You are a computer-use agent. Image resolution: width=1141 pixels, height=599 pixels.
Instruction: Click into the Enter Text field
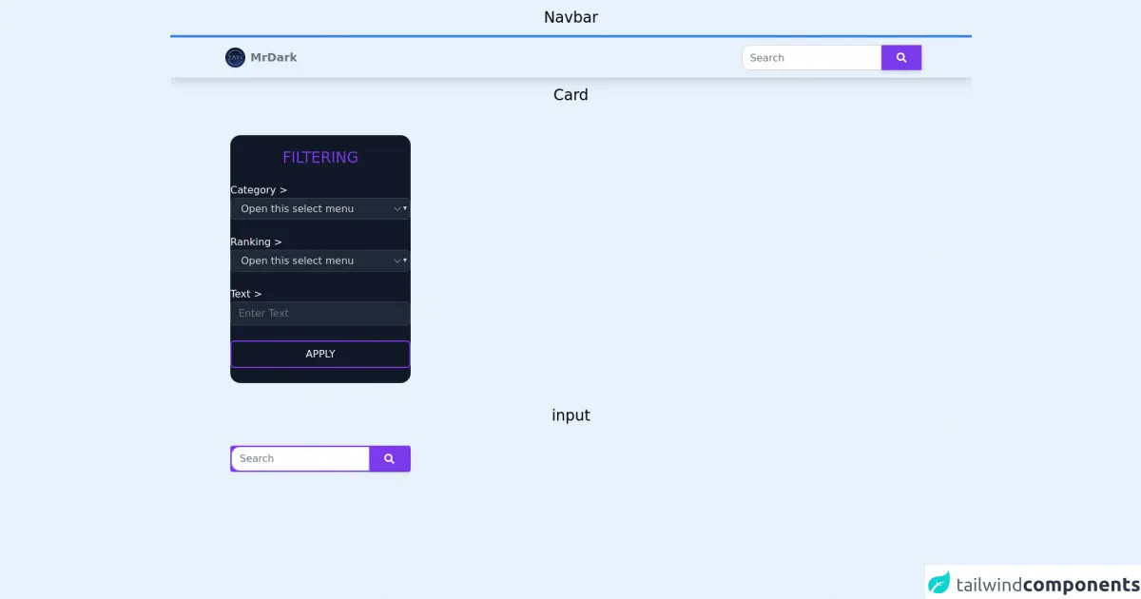(x=319, y=314)
